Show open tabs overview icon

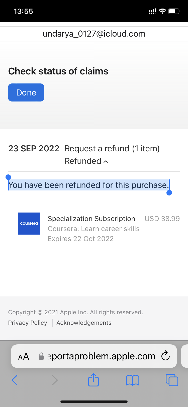pos(172,380)
